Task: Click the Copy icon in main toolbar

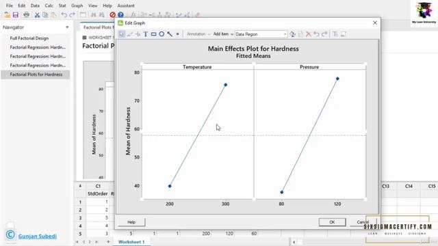Action: [45, 15]
